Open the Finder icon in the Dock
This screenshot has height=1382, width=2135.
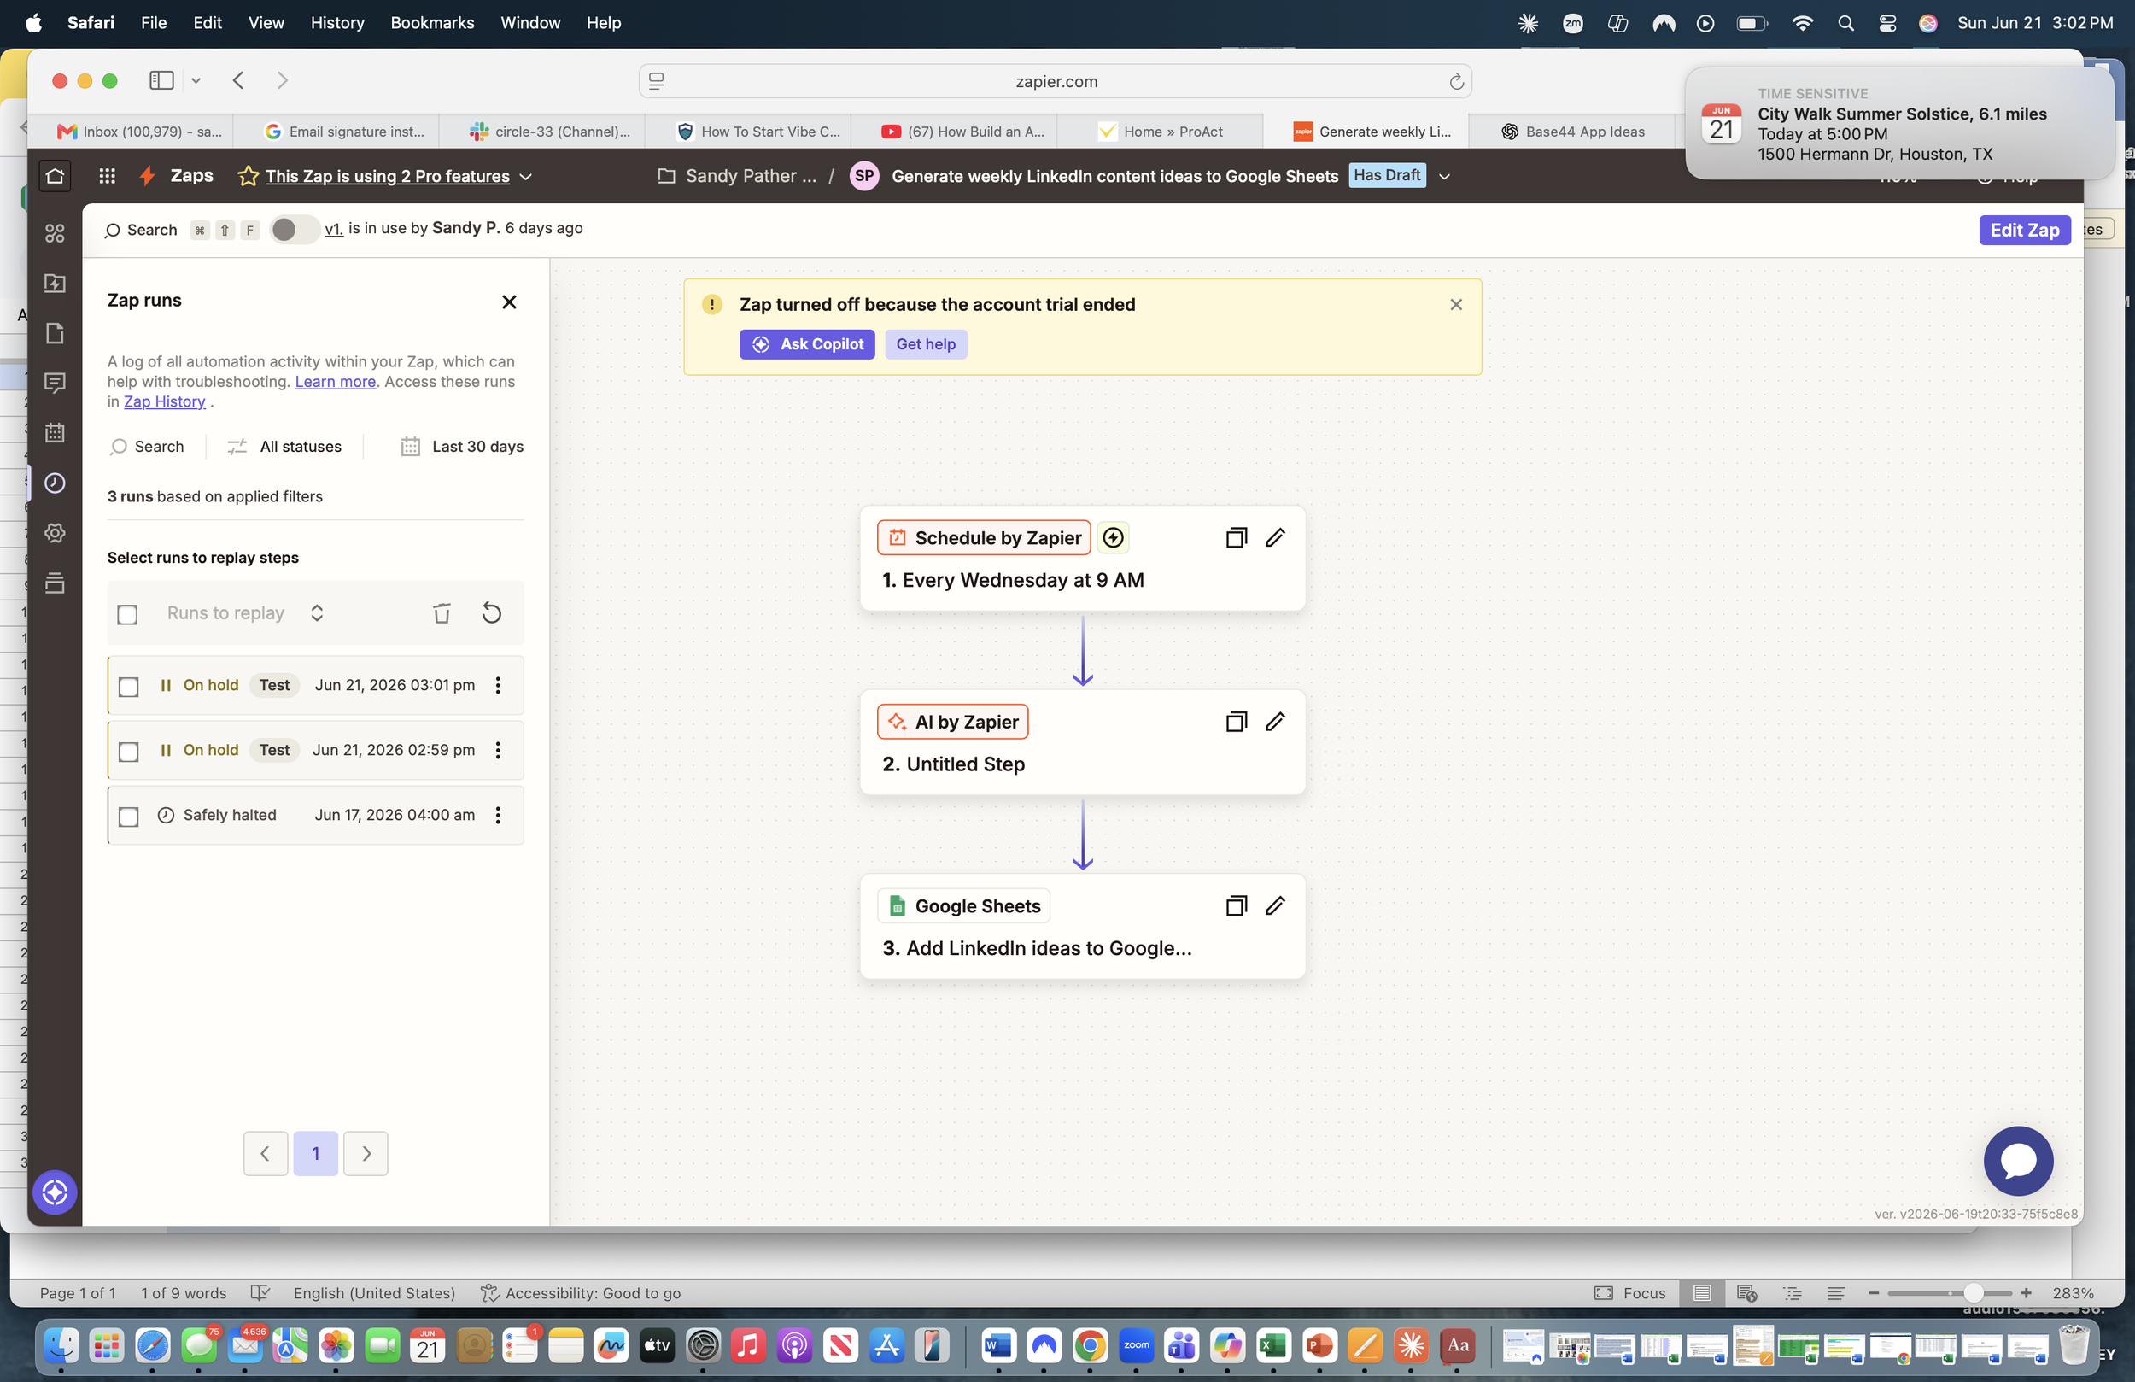(x=61, y=1345)
